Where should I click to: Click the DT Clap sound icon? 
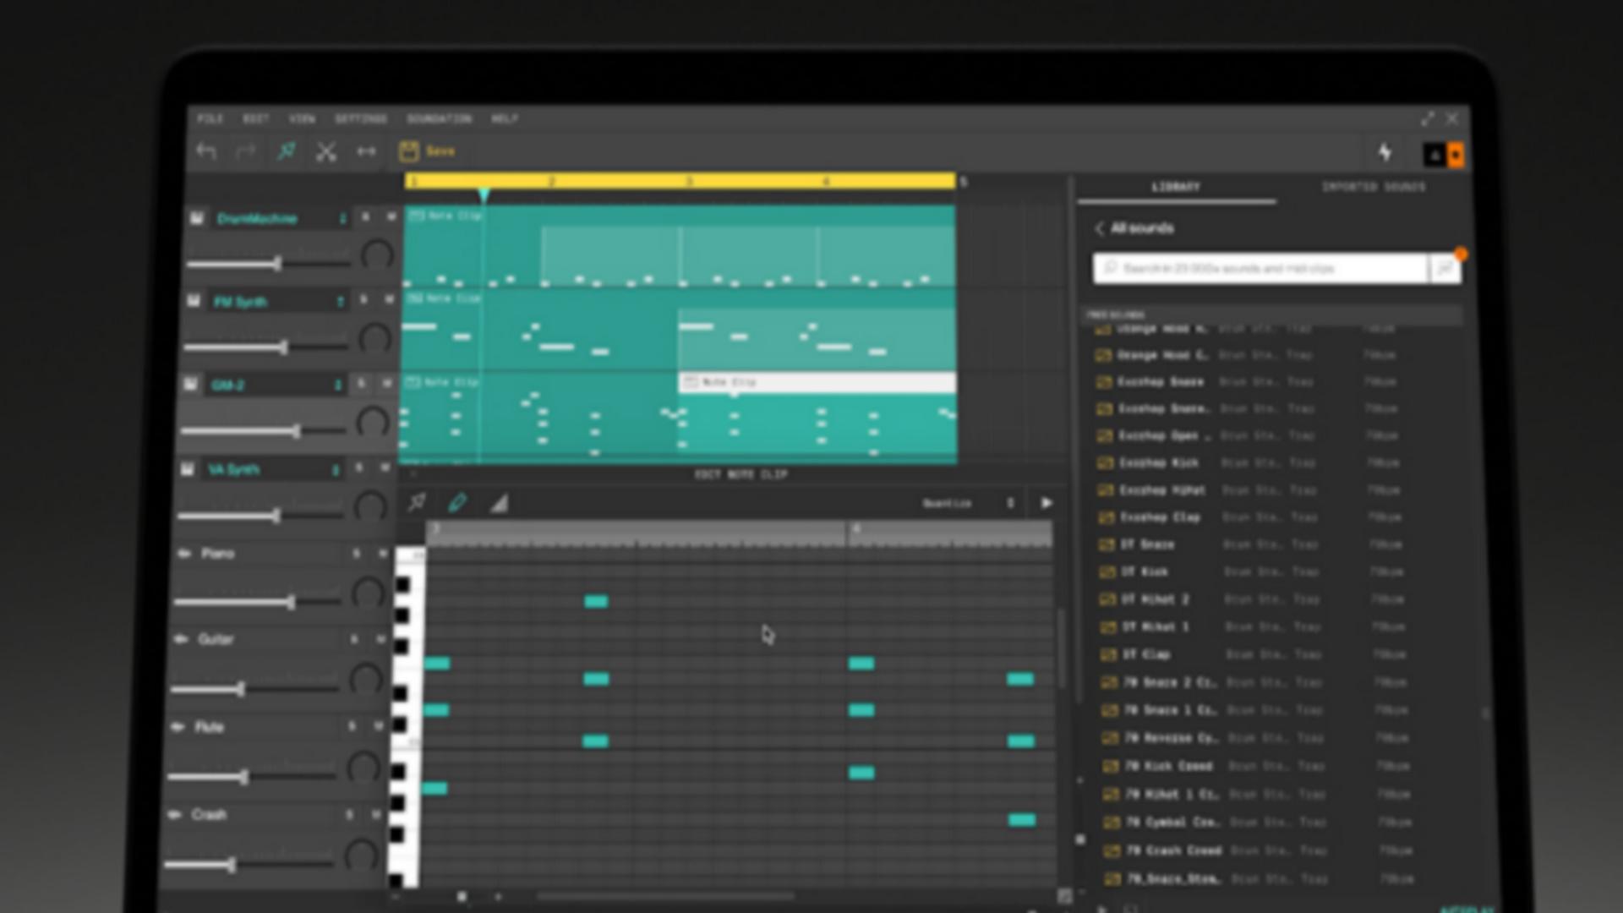click(1108, 654)
